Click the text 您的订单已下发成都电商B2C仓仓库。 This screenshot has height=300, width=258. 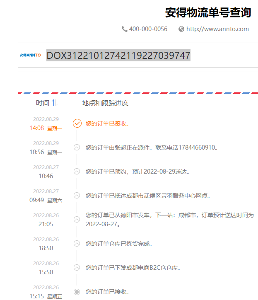(133, 268)
